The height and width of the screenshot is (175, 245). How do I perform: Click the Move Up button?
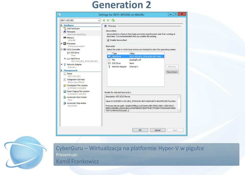coord(172,67)
